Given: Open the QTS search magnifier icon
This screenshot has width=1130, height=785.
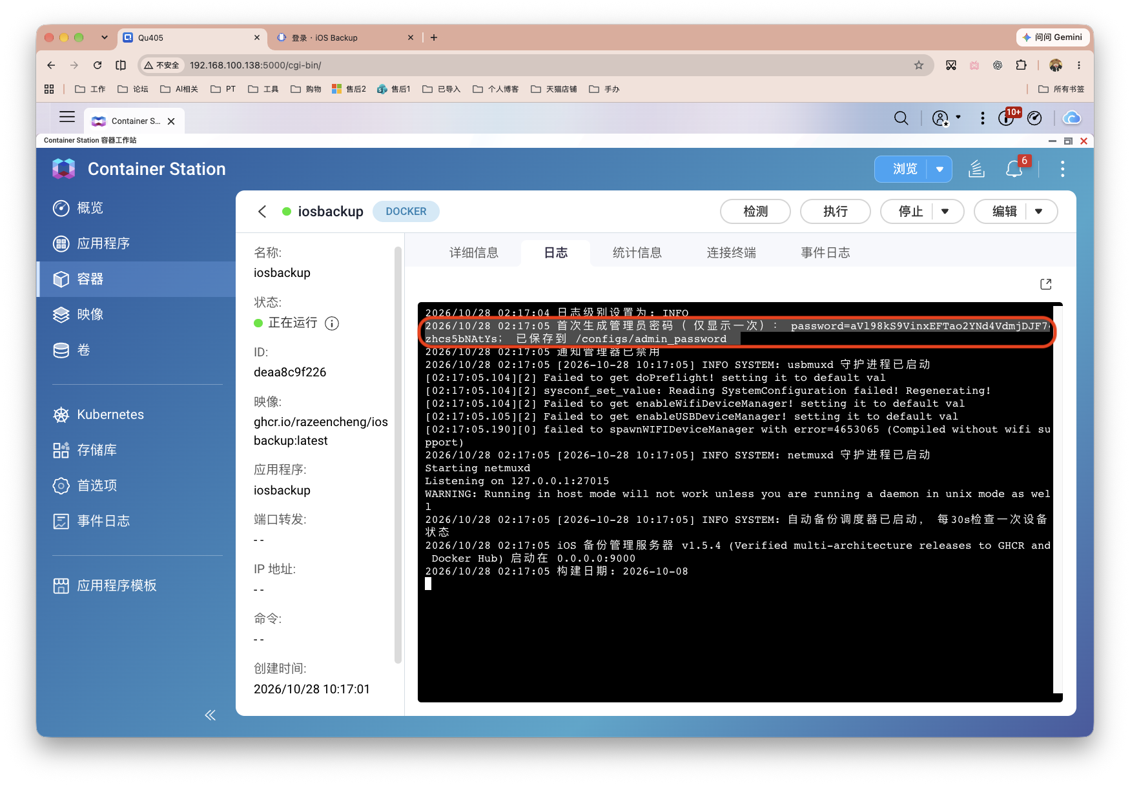Looking at the screenshot, I should (901, 118).
